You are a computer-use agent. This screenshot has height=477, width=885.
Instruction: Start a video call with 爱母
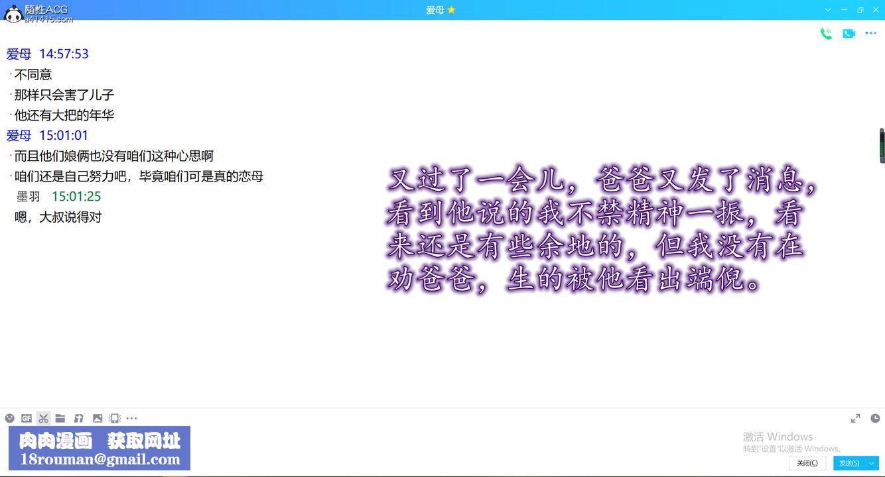click(849, 32)
